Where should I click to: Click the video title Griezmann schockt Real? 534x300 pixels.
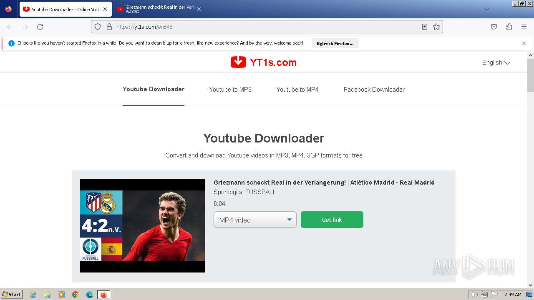pyautogui.click(x=324, y=182)
